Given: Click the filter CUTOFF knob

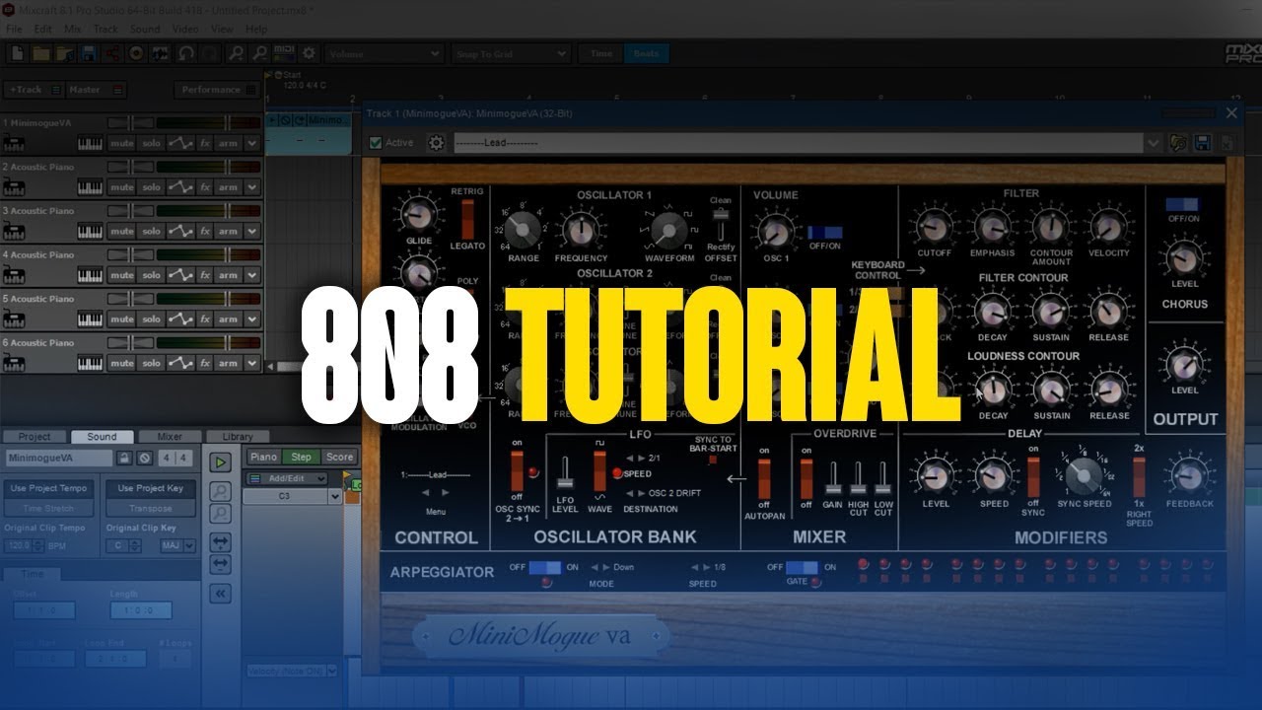Looking at the screenshot, I should [x=933, y=227].
